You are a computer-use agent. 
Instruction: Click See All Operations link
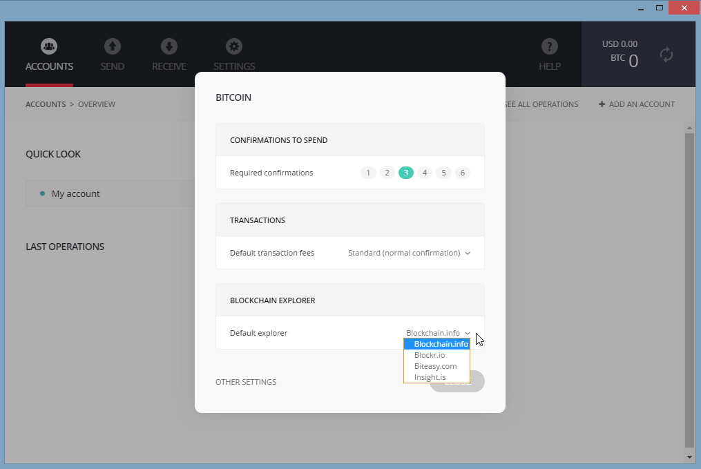pyautogui.click(x=541, y=104)
